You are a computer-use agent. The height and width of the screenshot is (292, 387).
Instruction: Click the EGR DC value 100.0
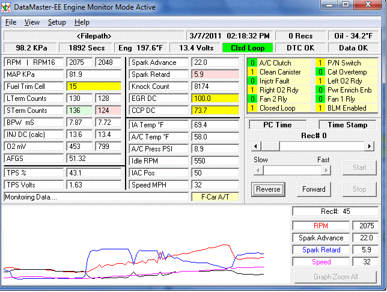point(215,99)
